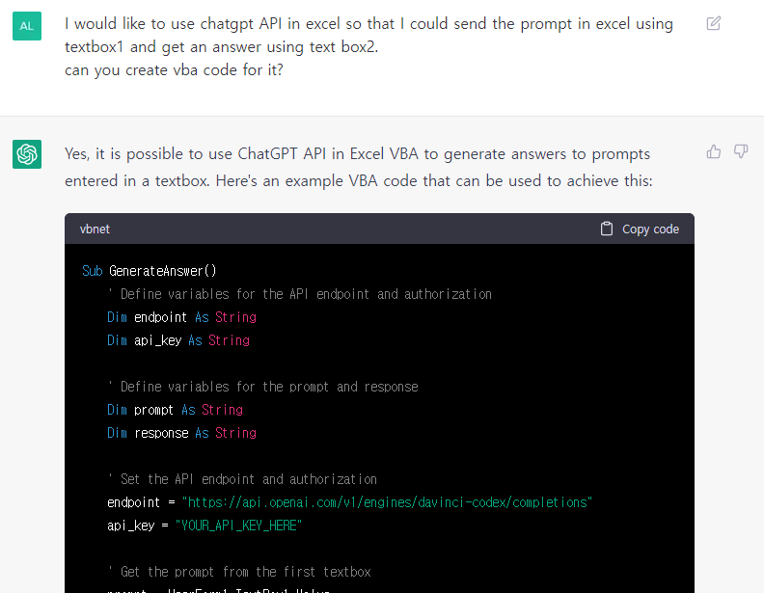Click the comment 'Define variables for the API endpoint'
The image size is (764, 593).
pyautogui.click(x=300, y=294)
